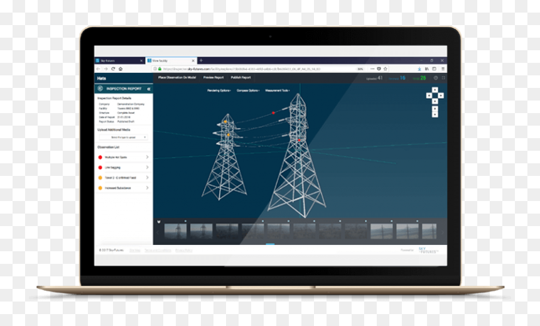The image size is (540, 326).
Task: Toggle fullscreen viewer mode icon
Action: pos(443,78)
